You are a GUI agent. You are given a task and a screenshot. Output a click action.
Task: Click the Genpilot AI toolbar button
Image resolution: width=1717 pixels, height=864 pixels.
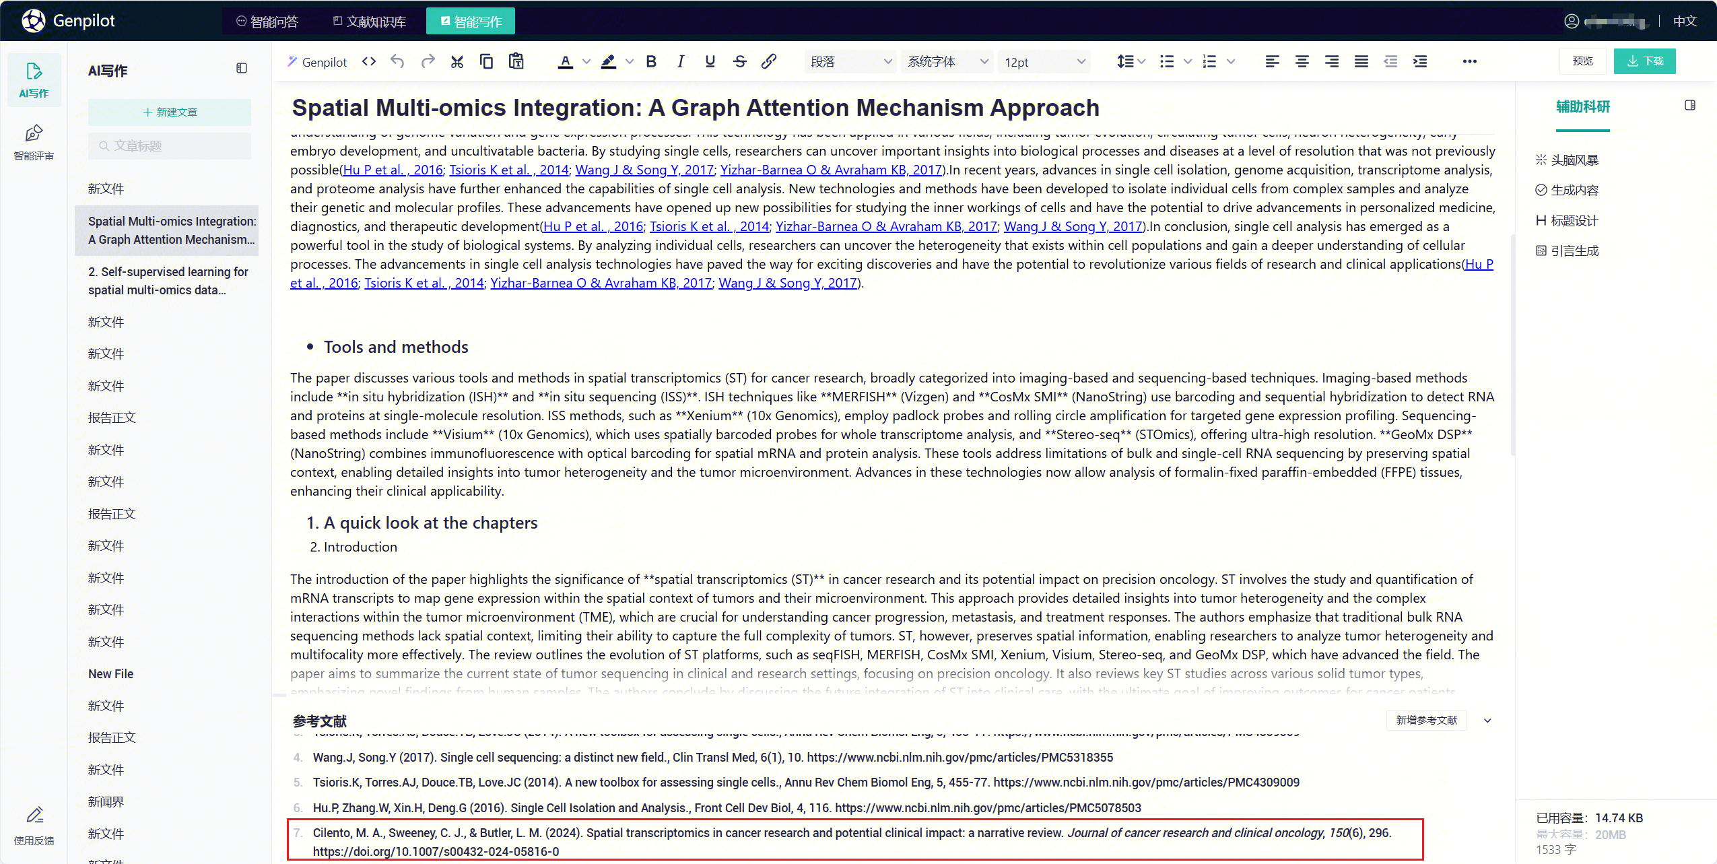tap(317, 62)
